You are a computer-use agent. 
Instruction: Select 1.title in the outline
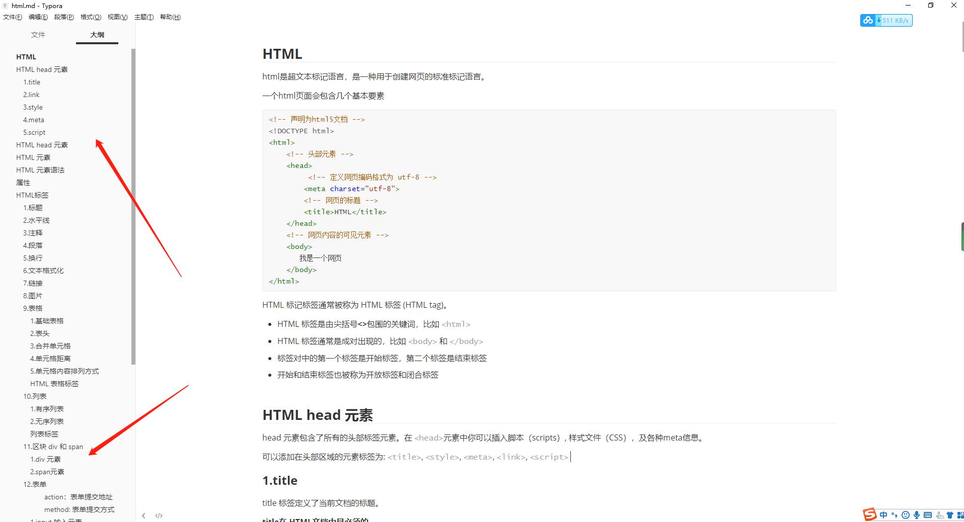coord(32,82)
